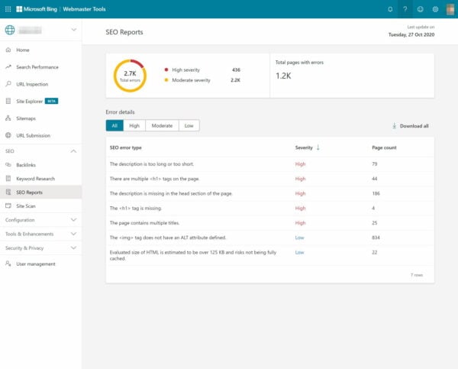The height and width of the screenshot is (369, 458).
Task: Click the URL Inspection magnifier icon
Action: (x=8, y=84)
